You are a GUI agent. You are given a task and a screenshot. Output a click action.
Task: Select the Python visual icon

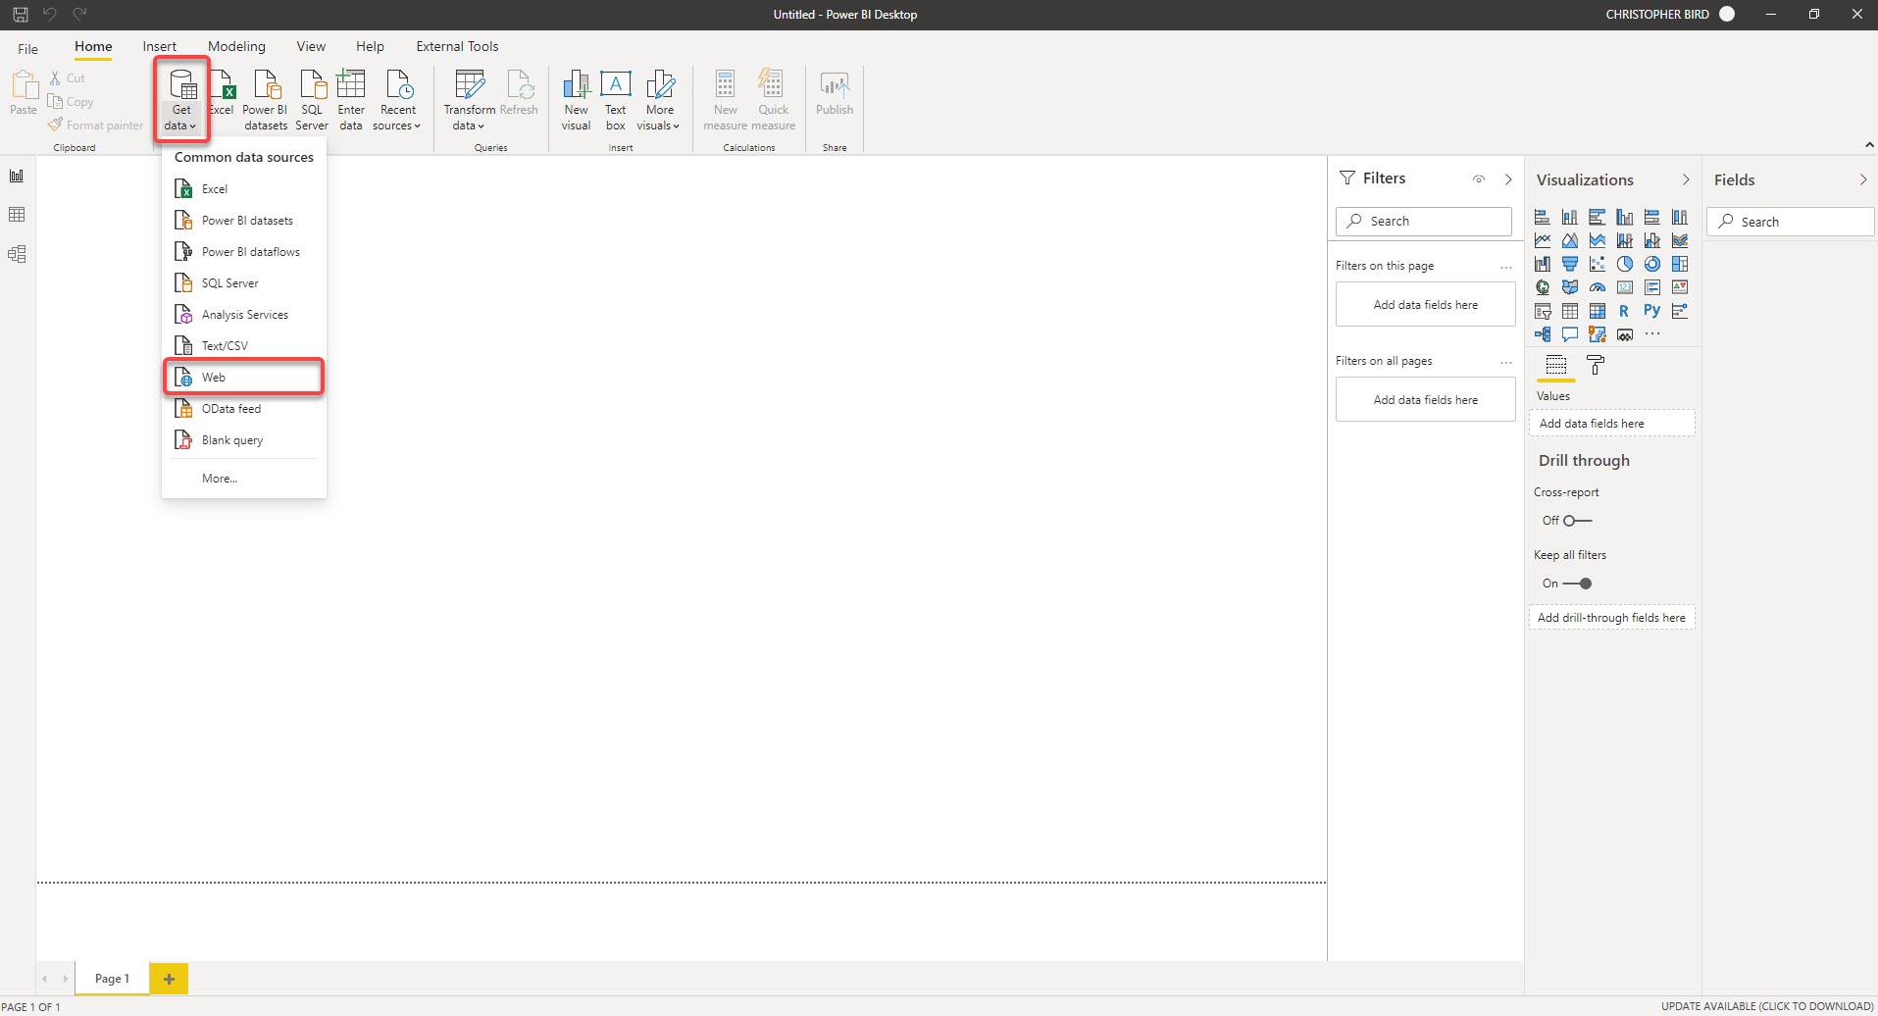tap(1651, 311)
